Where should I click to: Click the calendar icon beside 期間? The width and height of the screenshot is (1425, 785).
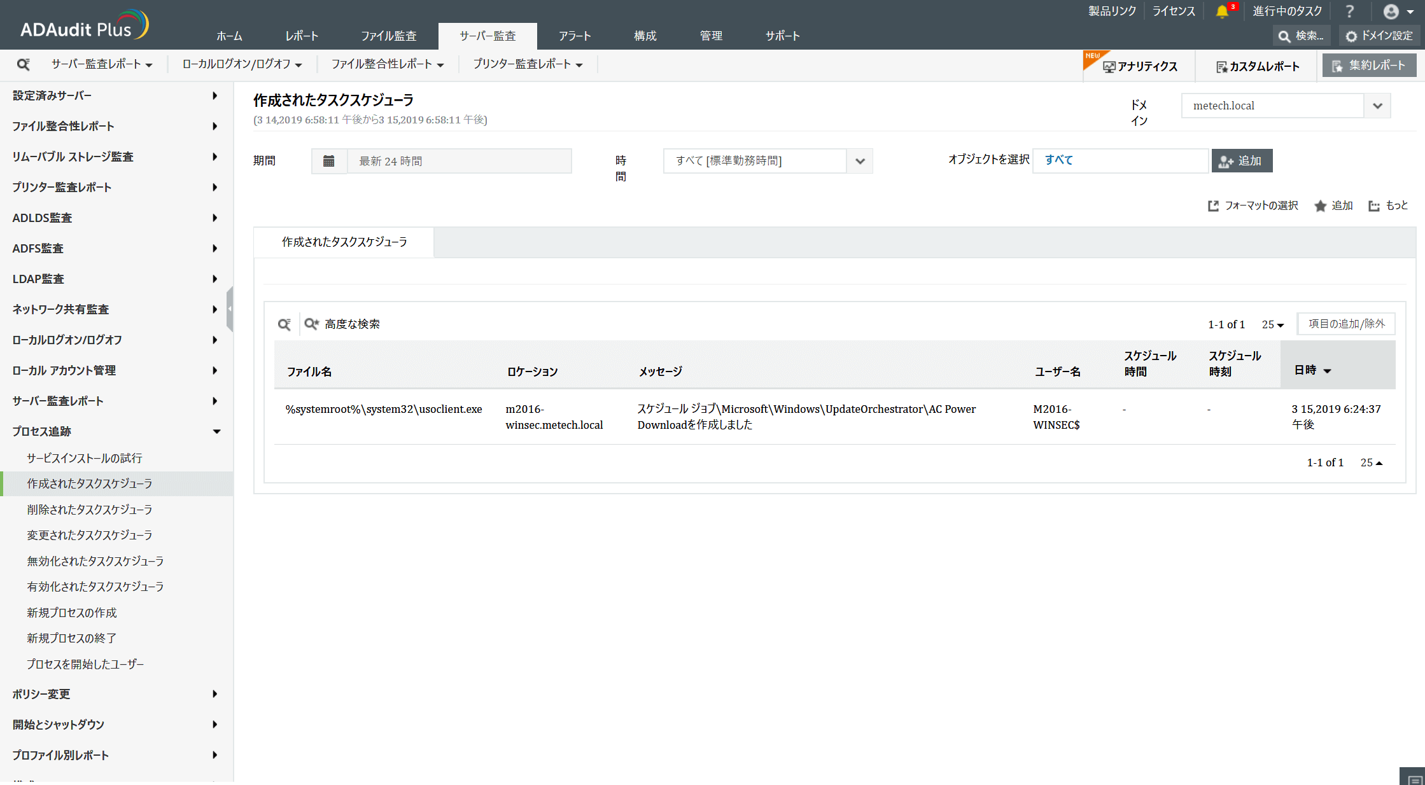pyautogui.click(x=328, y=161)
